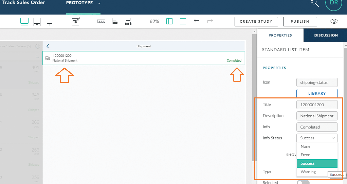The image size is (347, 184).
Task: Toggle the ruler tool in toolbar
Action: (x=101, y=22)
